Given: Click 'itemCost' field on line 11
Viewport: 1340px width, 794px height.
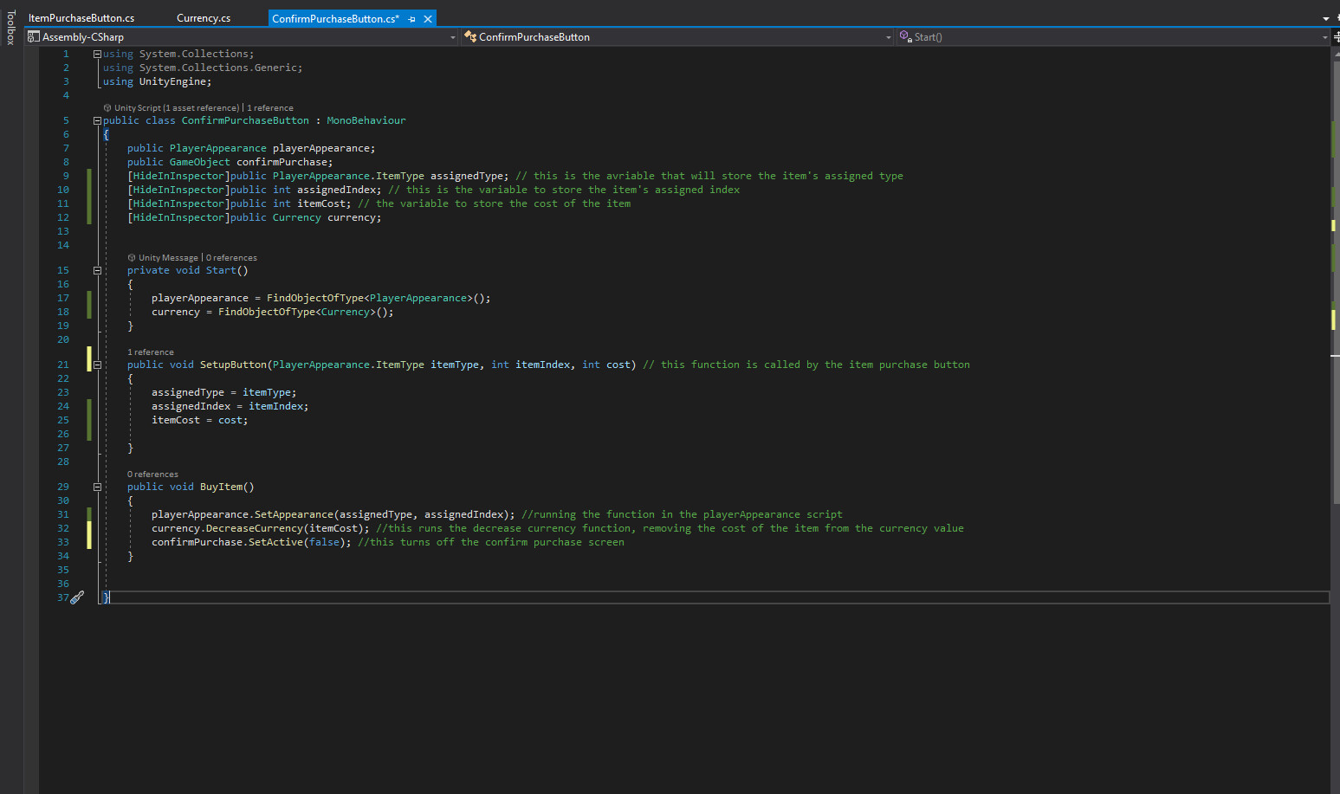Looking at the screenshot, I should coord(321,203).
